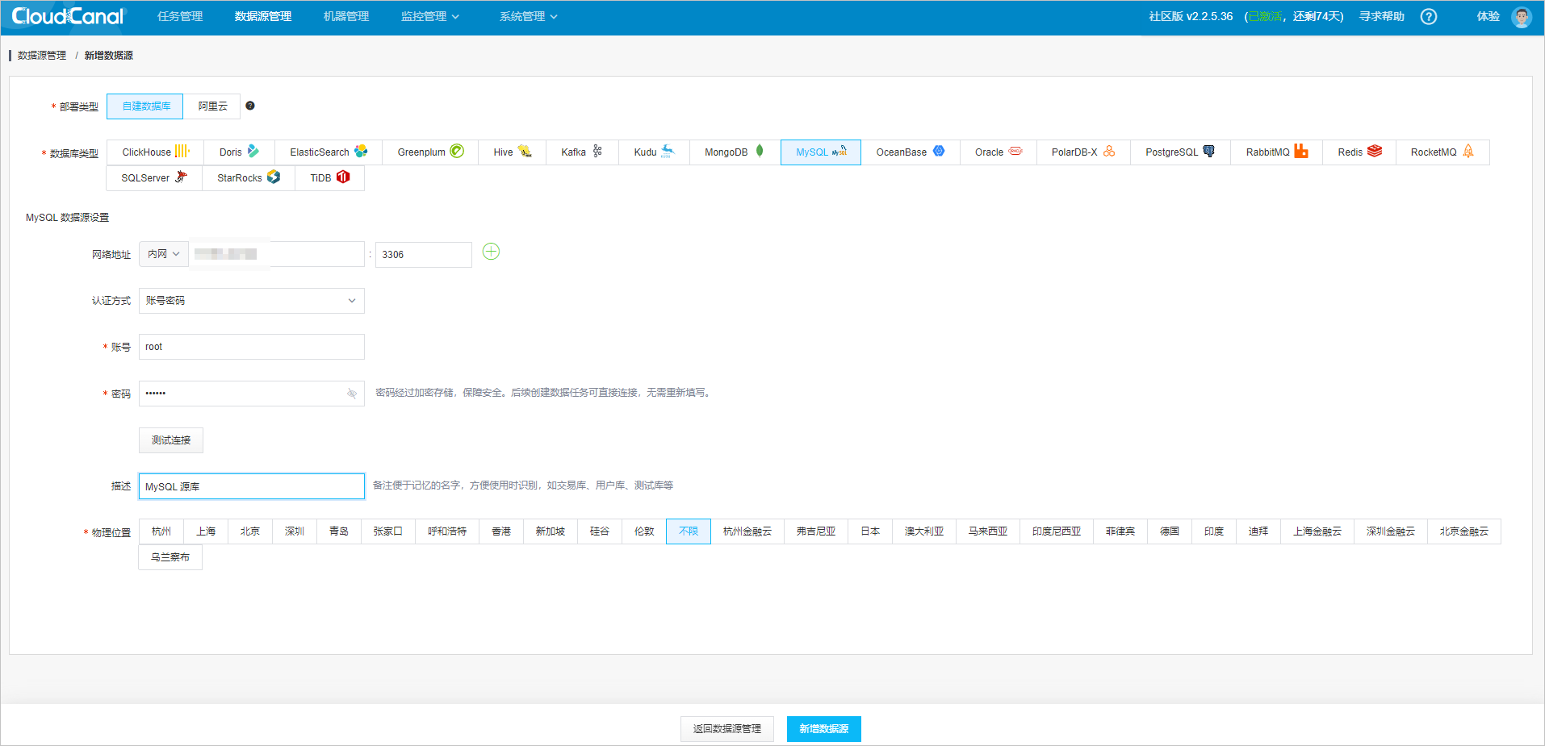Choose the MongoDB database type

[x=731, y=152]
